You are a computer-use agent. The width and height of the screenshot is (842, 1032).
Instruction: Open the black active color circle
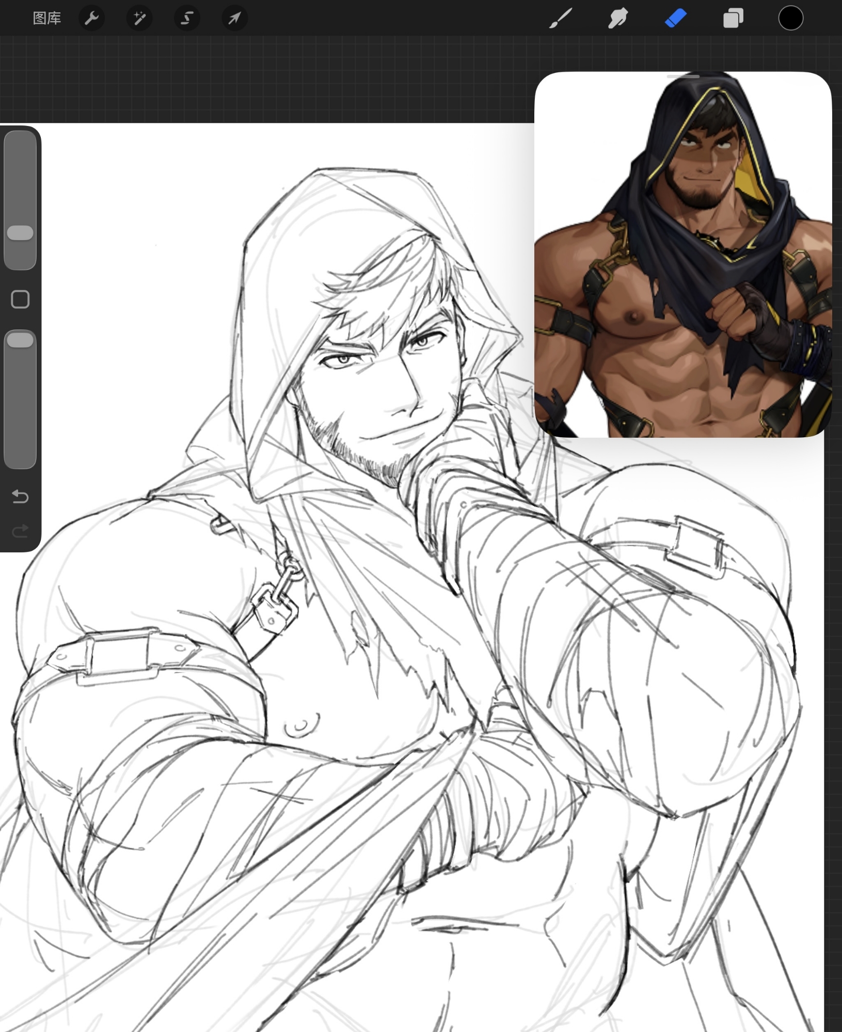coord(790,19)
